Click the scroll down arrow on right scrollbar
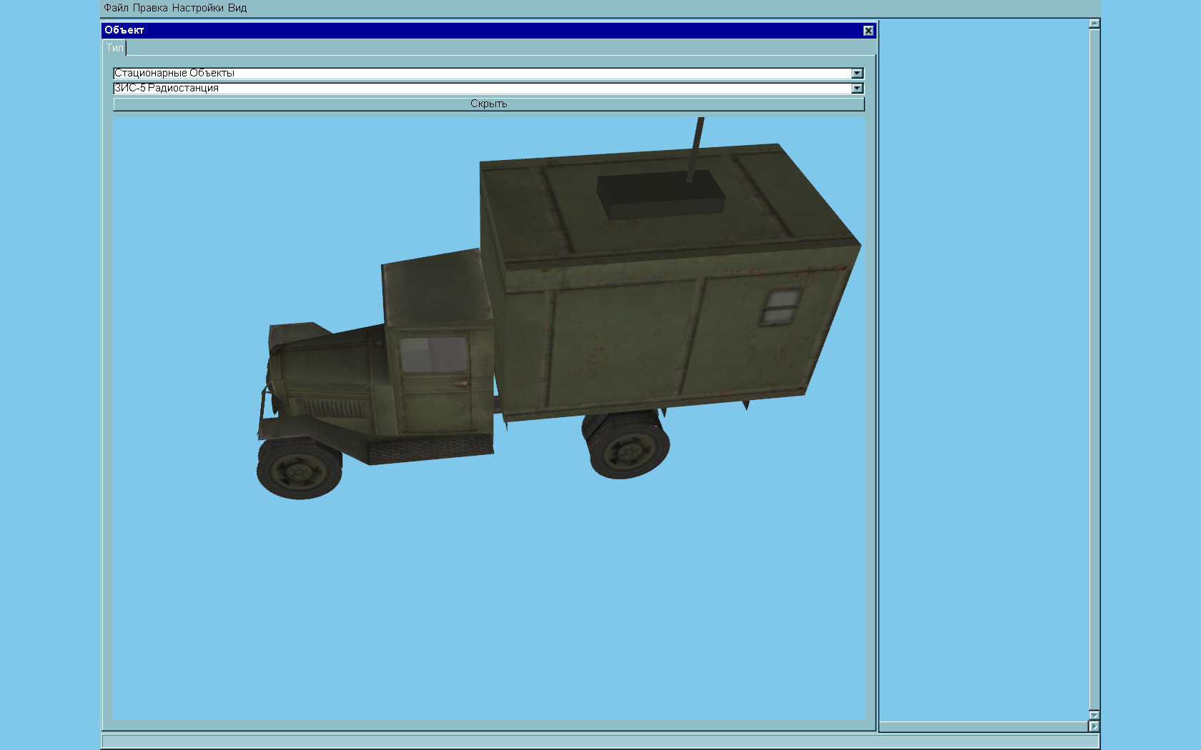This screenshot has height=750, width=1201. 1094,715
